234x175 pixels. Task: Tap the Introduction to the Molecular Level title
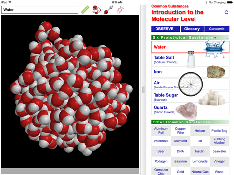coord(177,16)
